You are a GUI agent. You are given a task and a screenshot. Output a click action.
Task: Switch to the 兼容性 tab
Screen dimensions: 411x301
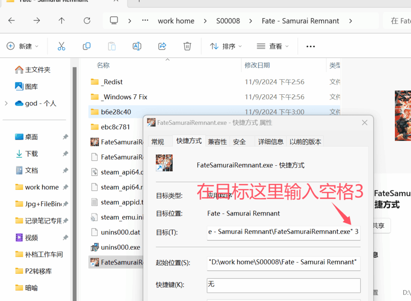217,142
